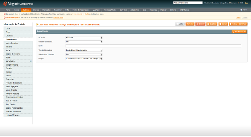Click the Reiniciar button
This screenshot has width=251, height=137.
pyautogui.click(x=190, y=24)
